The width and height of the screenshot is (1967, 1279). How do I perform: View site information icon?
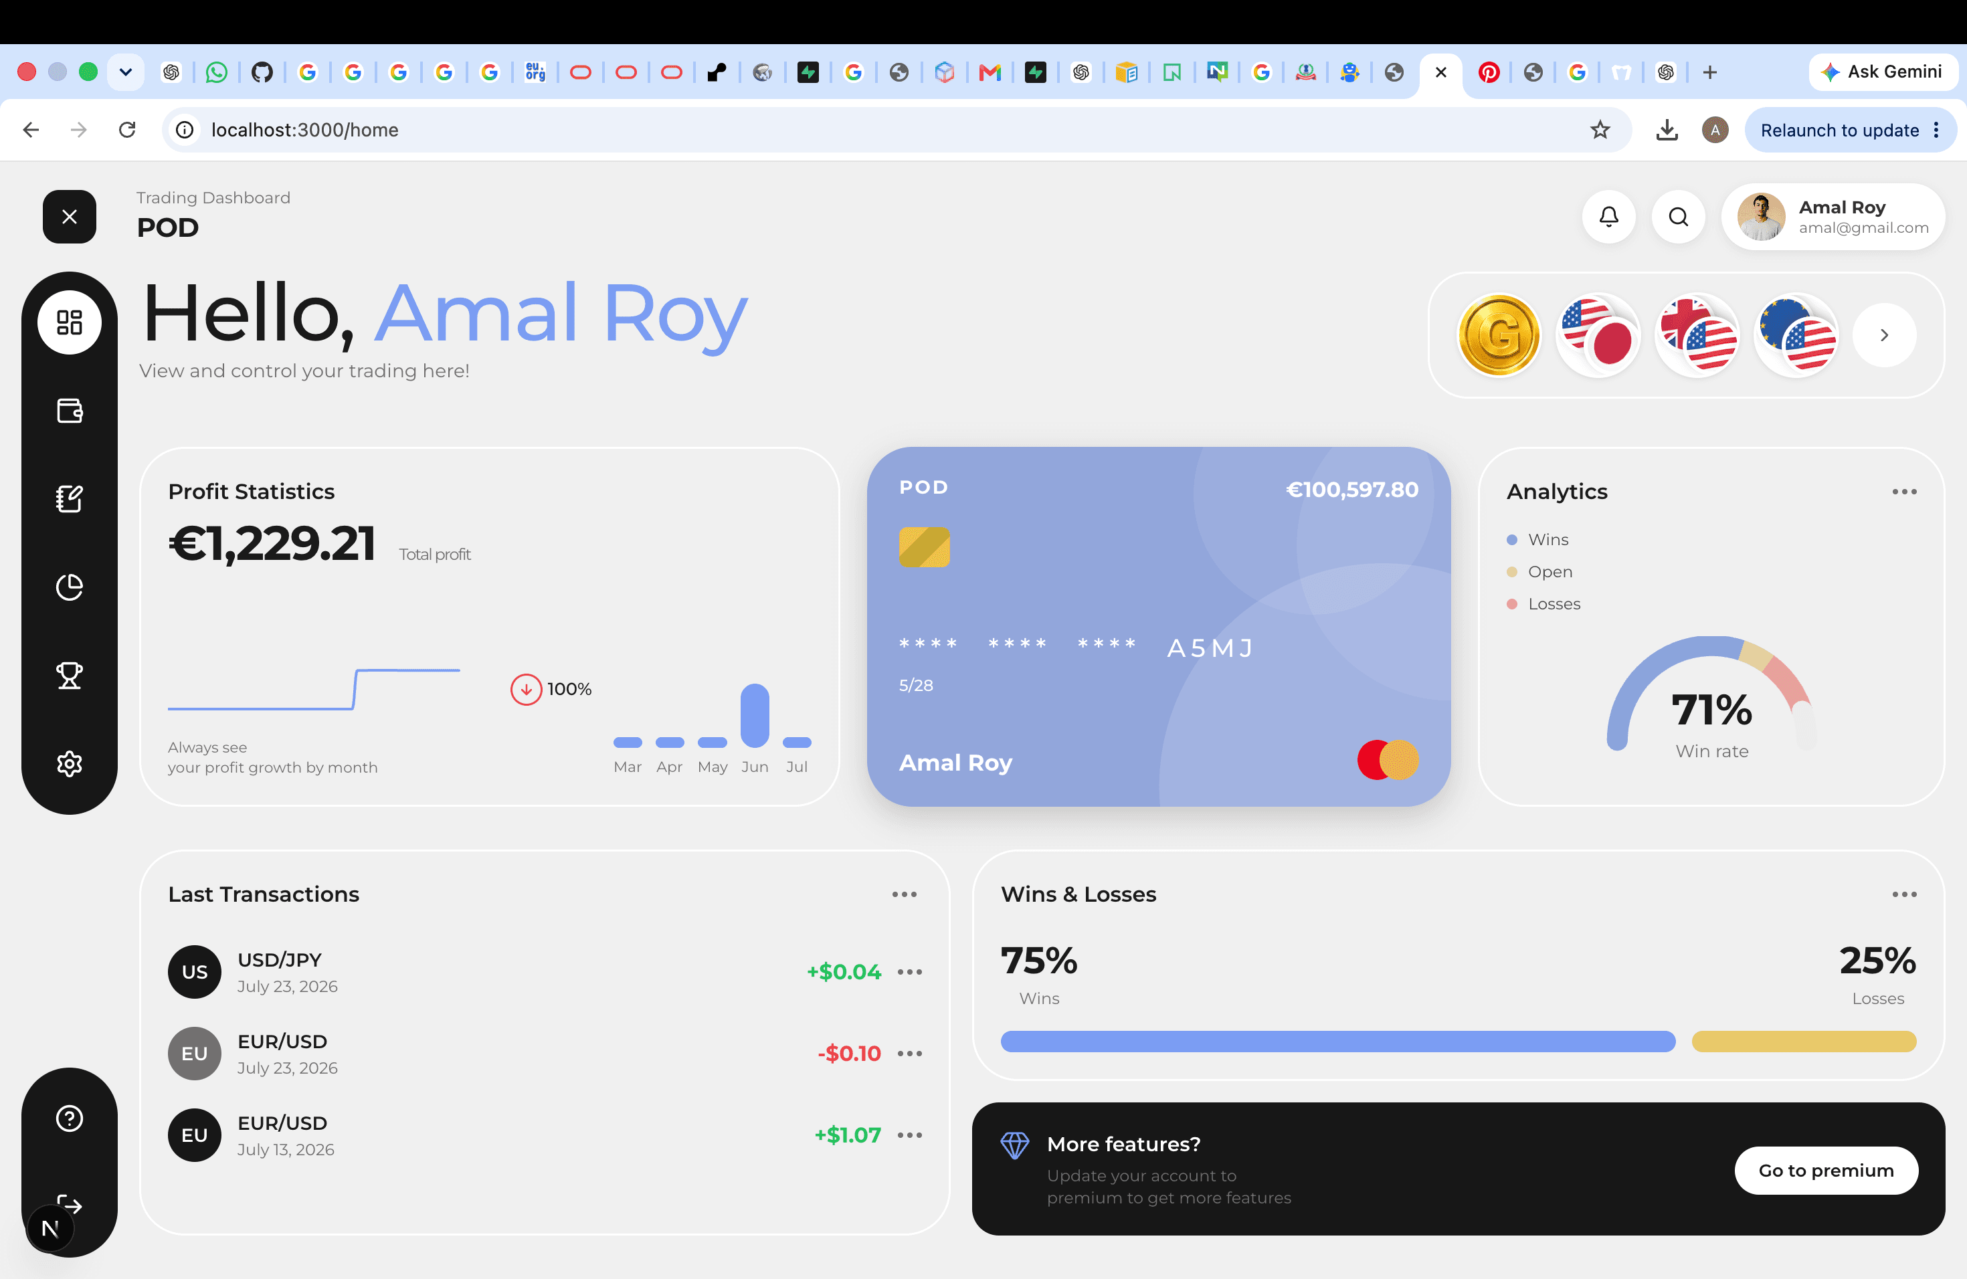click(185, 130)
